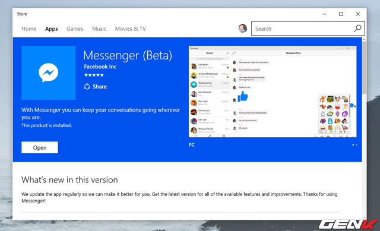The width and height of the screenshot is (380, 231).
Task: Click the vertical scrollbar thumb
Action: coord(364,68)
